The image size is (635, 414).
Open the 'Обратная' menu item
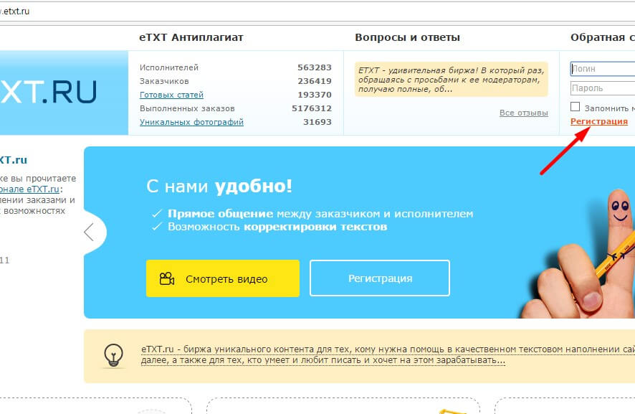tap(603, 37)
